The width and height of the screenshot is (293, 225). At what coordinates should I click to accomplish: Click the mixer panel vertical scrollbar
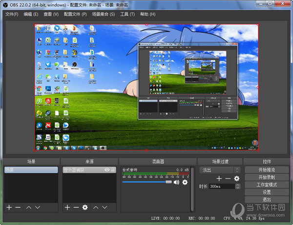[x=192, y=189]
